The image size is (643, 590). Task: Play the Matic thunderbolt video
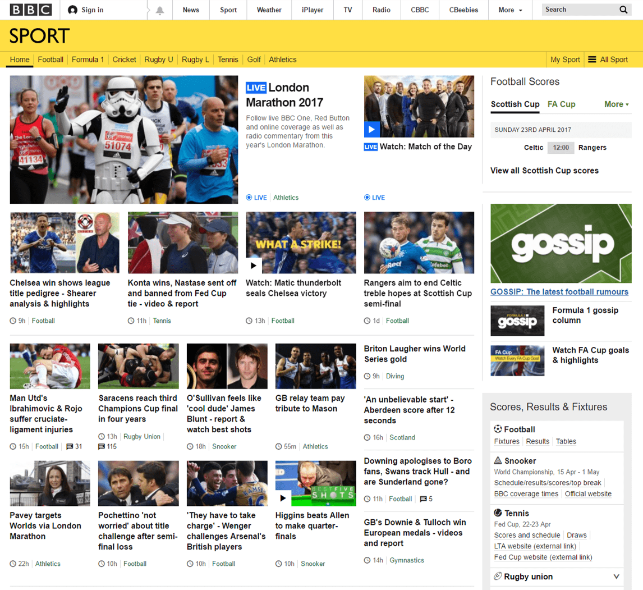tap(254, 266)
